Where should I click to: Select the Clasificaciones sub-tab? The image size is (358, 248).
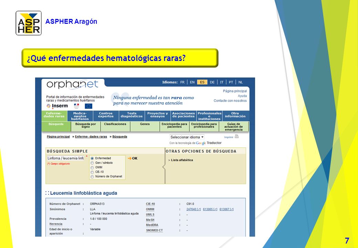click(115, 126)
